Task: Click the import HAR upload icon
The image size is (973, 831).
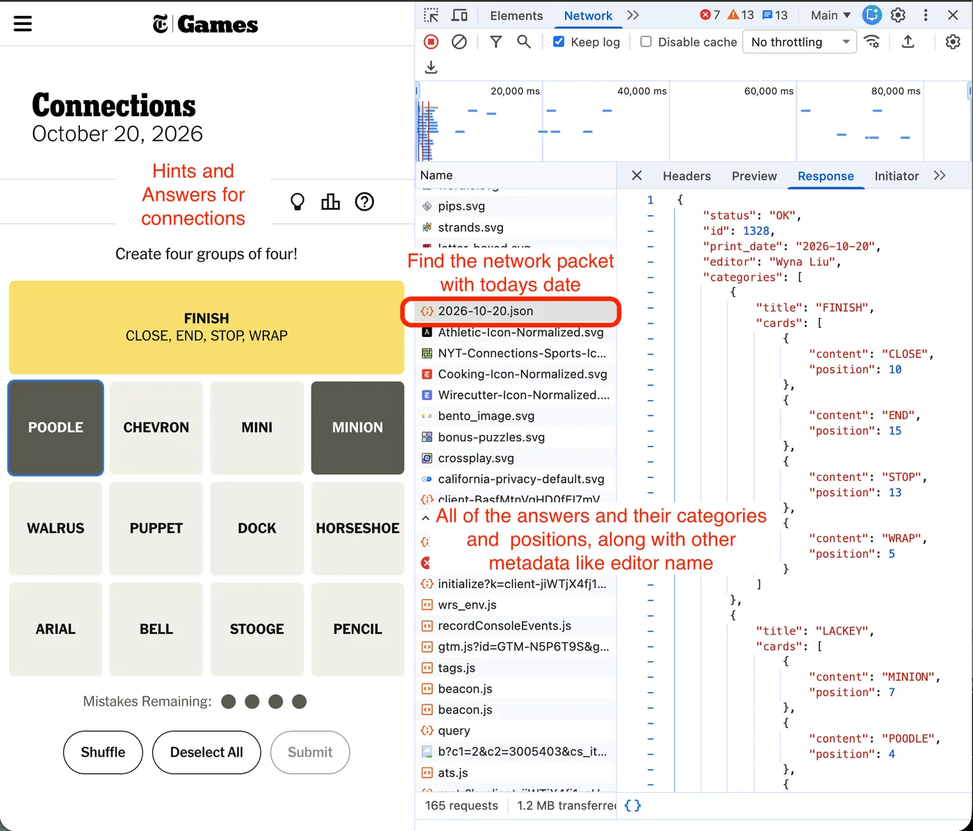Action: tap(908, 42)
